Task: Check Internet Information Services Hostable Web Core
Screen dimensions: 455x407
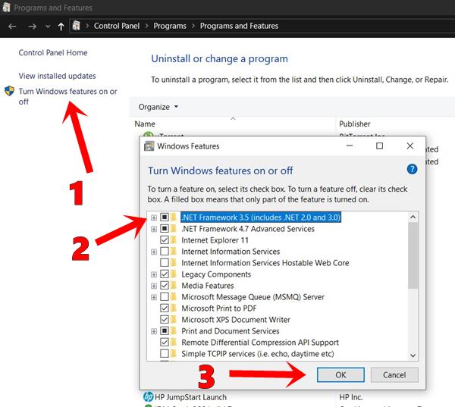Action: pos(165,262)
